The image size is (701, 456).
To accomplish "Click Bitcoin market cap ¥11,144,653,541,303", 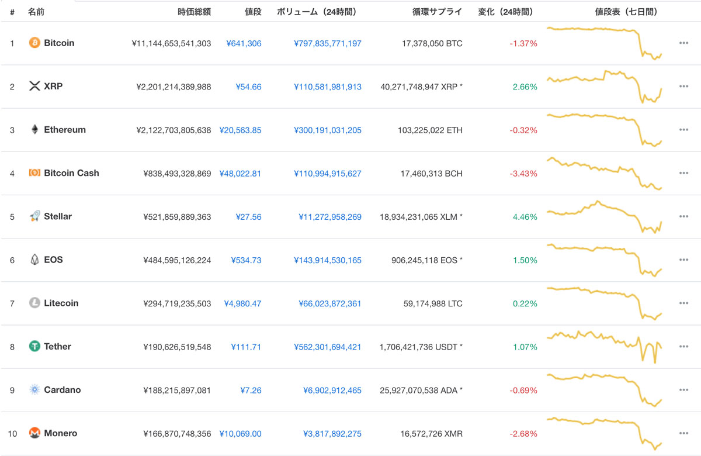I will tap(172, 43).
